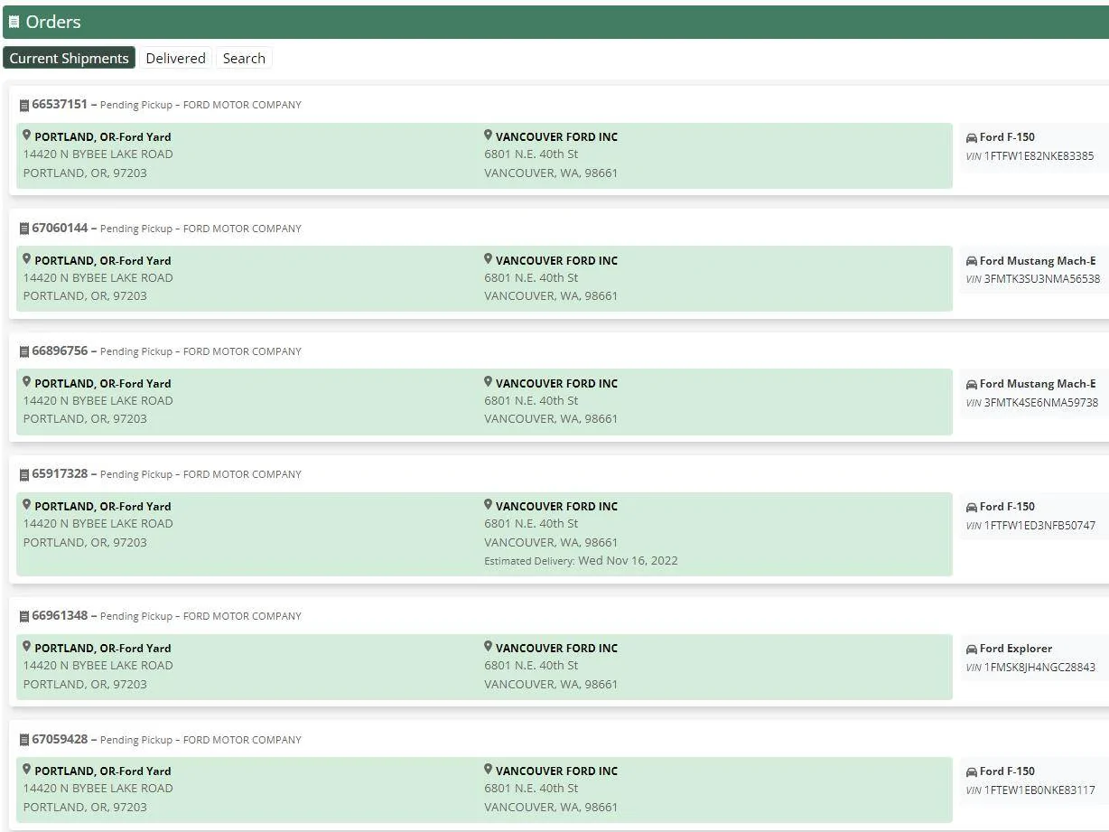Image resolution: width=1109 pixels, height=832 pixels.
Task: Select VIN 3FMTK4SE6NMA59738 text
Action: point(1041,402)
